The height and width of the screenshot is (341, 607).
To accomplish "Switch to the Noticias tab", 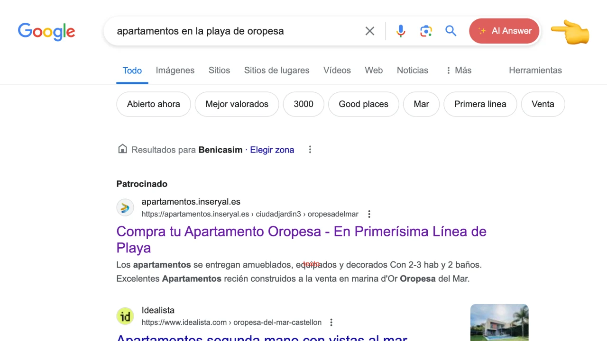I will [x=413, y=70].
